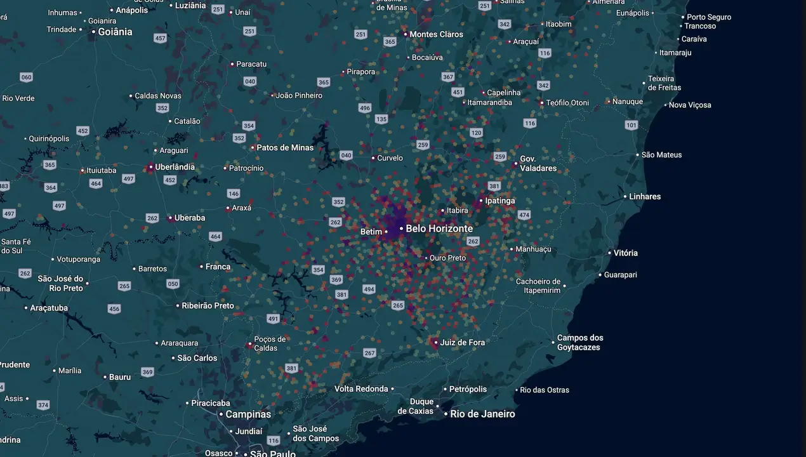
Task: Click the Uberlândia city label
Action: [x=175, y=167]
